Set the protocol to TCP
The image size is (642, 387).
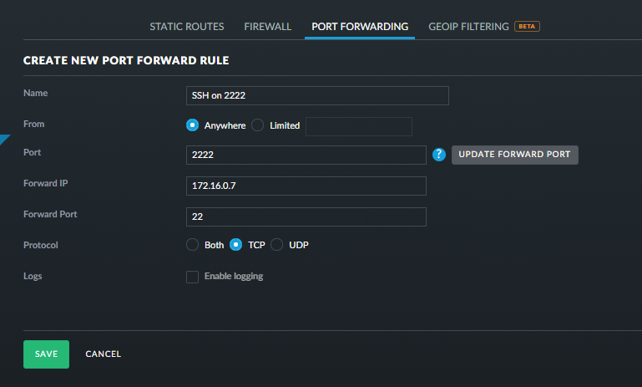[x=235, y=245]
